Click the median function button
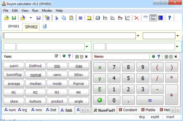The width and height of the screenshot is (183, 121). (35, 84)
